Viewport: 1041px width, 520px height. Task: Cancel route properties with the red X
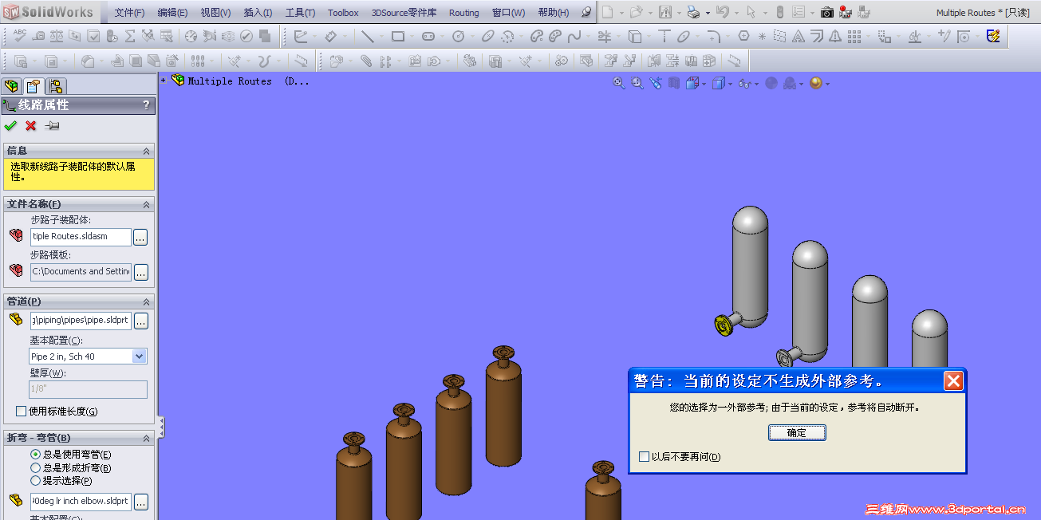click(31, 126)
